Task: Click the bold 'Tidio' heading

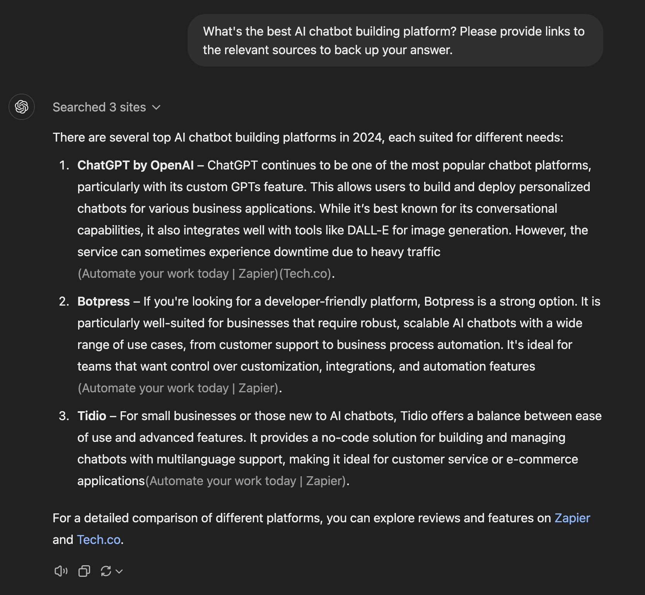Action: point(92,416)
